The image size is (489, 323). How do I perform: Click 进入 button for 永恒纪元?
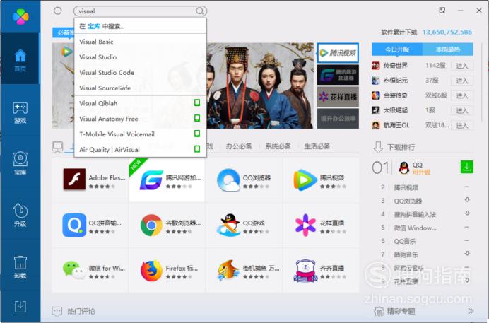(x=462, y=81)
